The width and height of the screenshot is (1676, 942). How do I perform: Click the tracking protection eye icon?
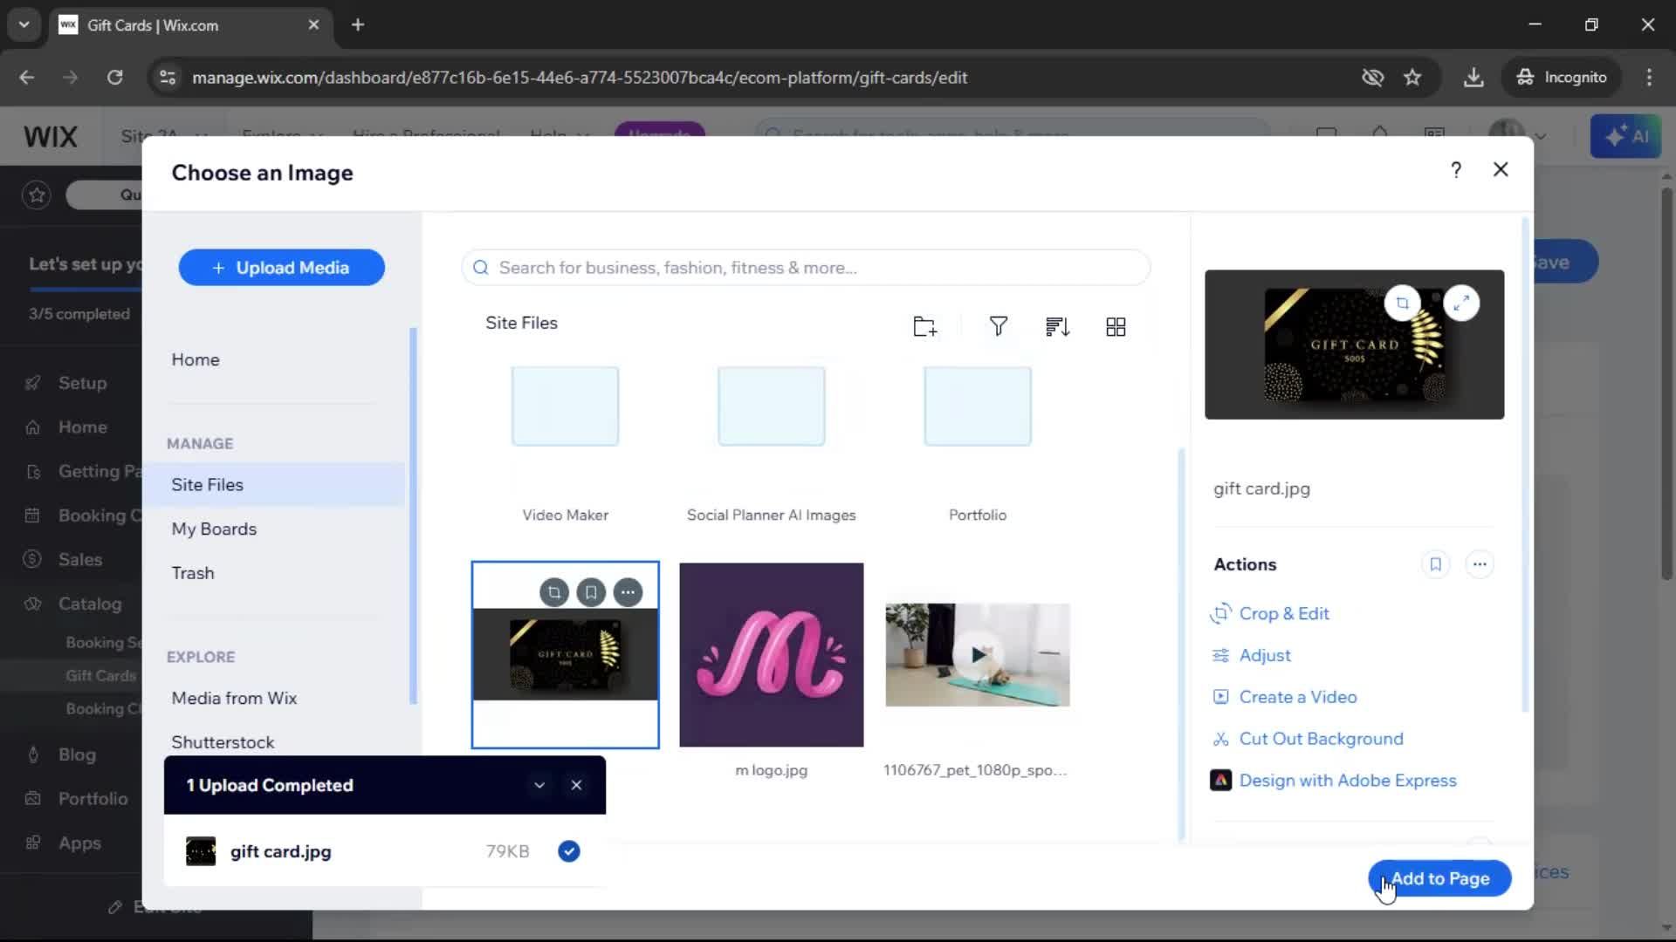point(1372,78)
